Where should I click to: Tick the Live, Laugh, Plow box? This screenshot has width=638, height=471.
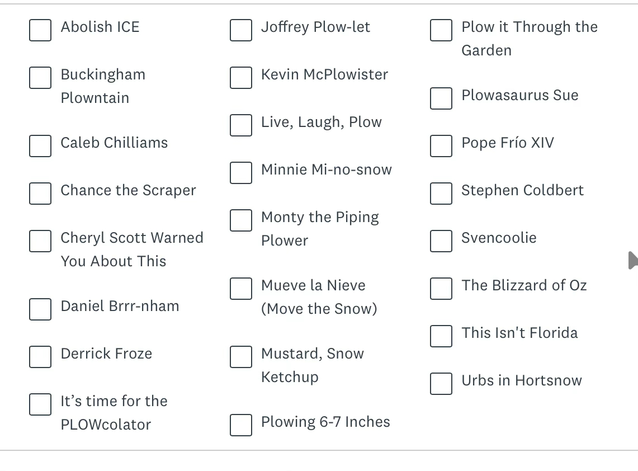(x=241, y=125)
